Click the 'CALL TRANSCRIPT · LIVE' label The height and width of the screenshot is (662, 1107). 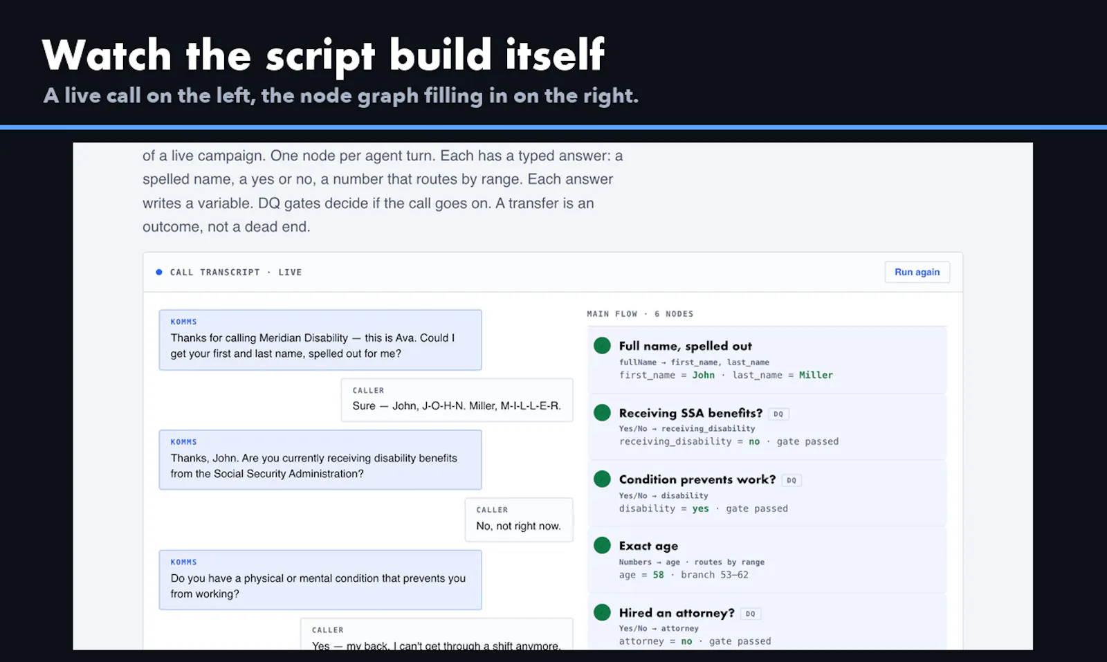[x=236, y=273]
